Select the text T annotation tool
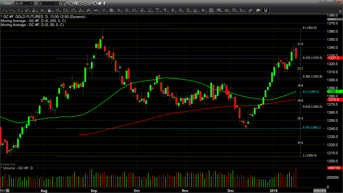This screenshot has width=343, height=193. 165,10
